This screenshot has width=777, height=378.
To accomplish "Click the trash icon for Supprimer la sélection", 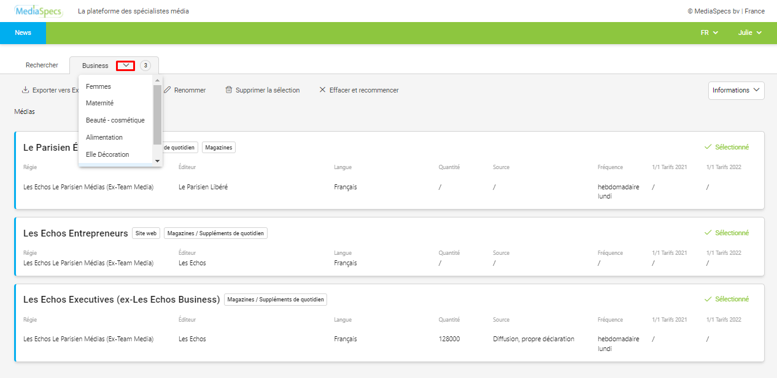I will [229, 90].
